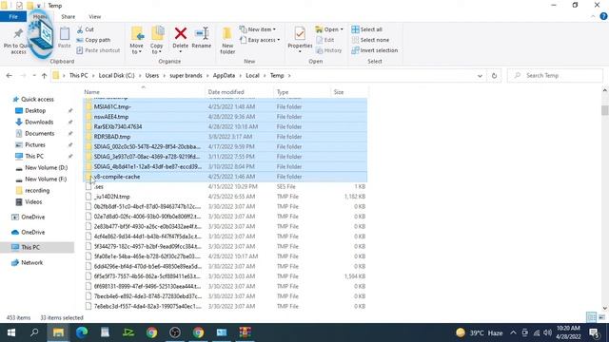Image resolution: width=609 pixels, height=342 pixels.
Task: Click Copy path in ribbon
Action: click(x=93, y=40)
